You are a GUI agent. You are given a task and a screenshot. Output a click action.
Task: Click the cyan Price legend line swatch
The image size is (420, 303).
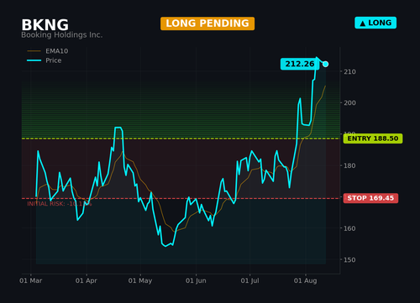tap(34, 60)
